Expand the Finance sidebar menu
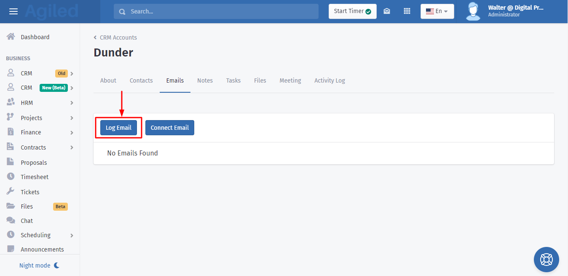The width and height of the screenshot is (568, 276). click(40, 132)
